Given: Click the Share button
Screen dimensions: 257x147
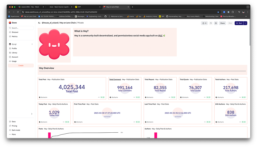Looking at the screenshot, I should coord(222,23).
